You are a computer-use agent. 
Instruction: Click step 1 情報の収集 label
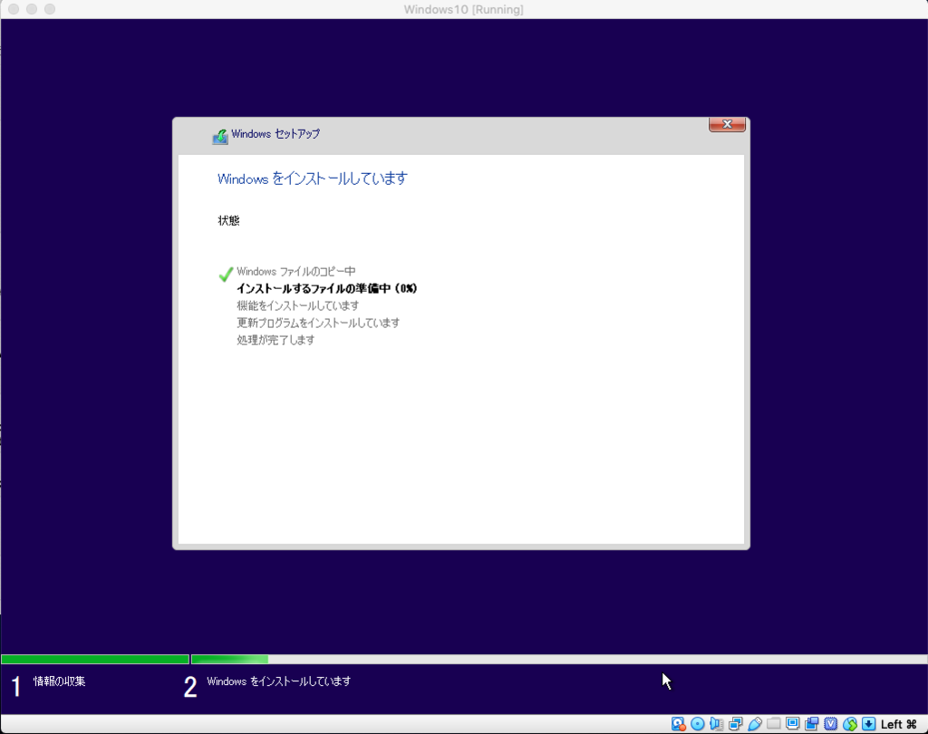tap(59, 681)
